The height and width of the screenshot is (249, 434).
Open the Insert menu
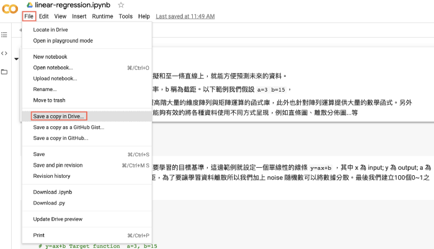[x=79, y=16]
